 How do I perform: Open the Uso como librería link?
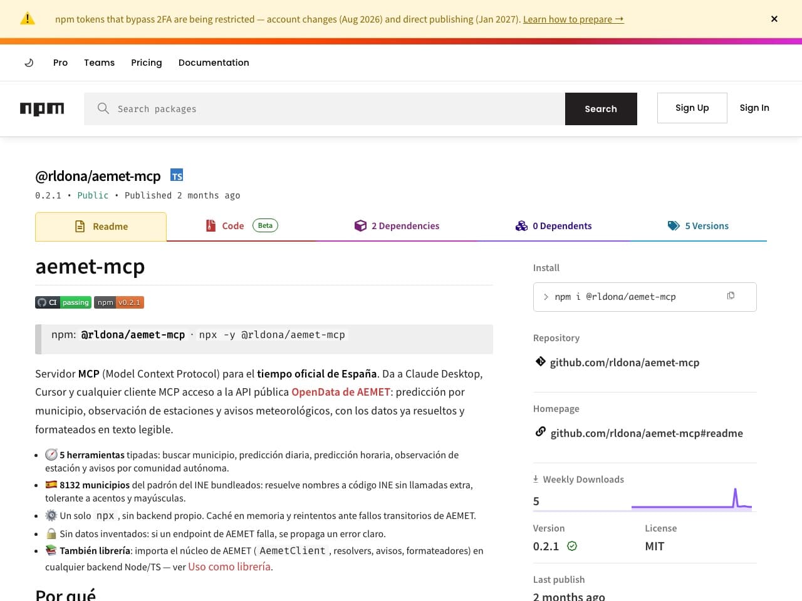coord(229,567)
